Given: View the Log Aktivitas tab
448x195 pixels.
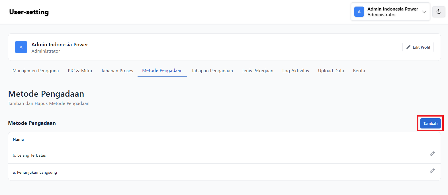Looking at the screenshot, I should click(296, 71).
